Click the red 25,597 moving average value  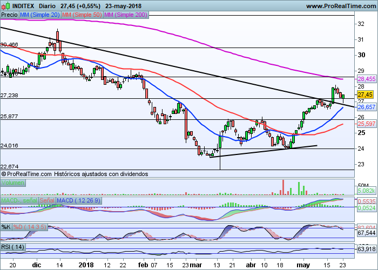click(x=367, y=124)
